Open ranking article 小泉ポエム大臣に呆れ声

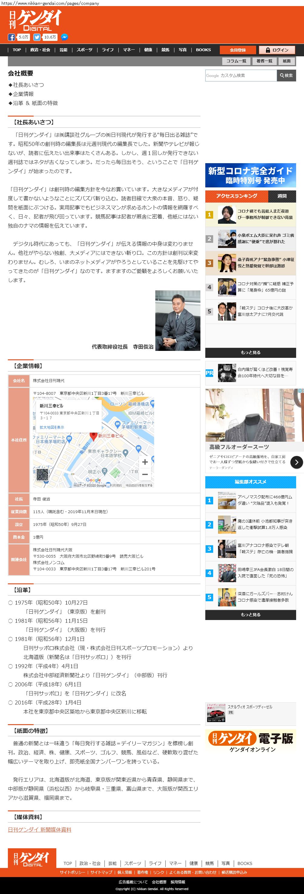(x=250, y=239)
